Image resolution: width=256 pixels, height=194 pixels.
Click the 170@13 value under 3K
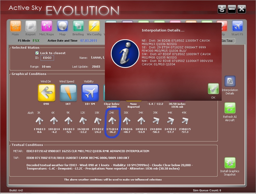point(39,129)
